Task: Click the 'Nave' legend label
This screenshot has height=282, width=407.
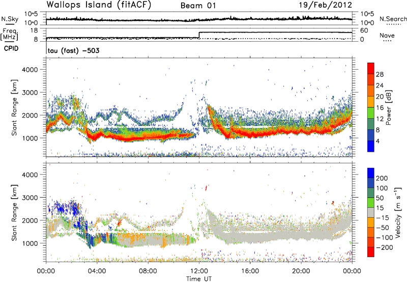Action: pos(387,35)
